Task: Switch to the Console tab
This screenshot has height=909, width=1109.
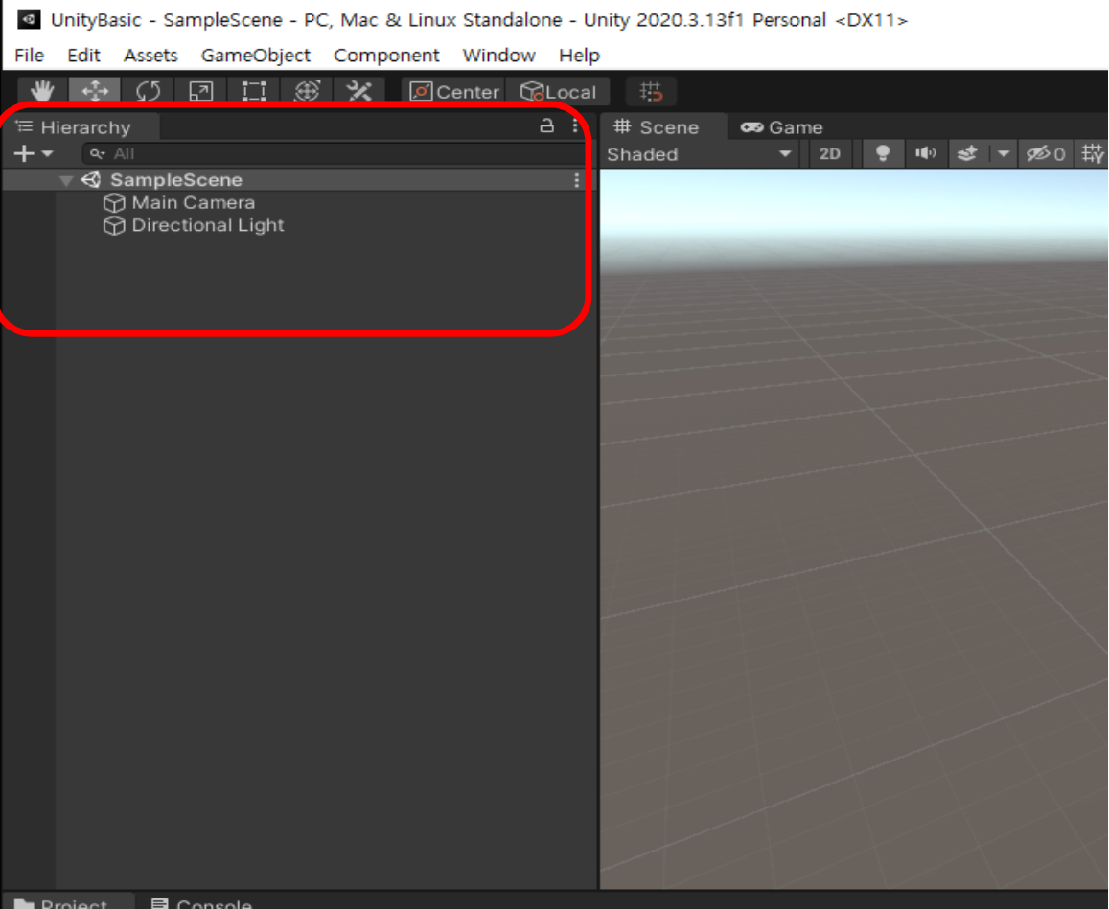Action: click(x=201, y=902)
